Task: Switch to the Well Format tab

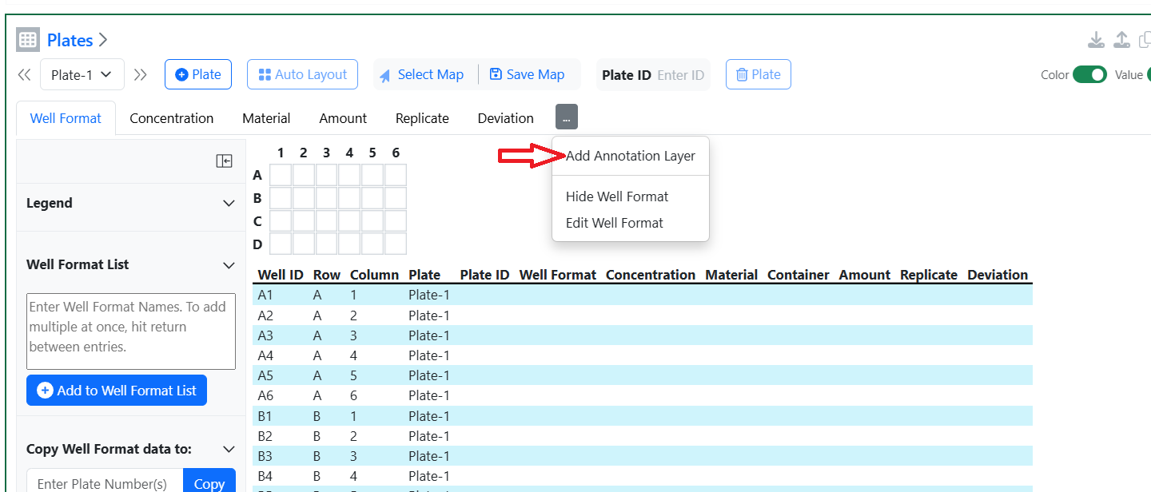Action: (66, 118)
